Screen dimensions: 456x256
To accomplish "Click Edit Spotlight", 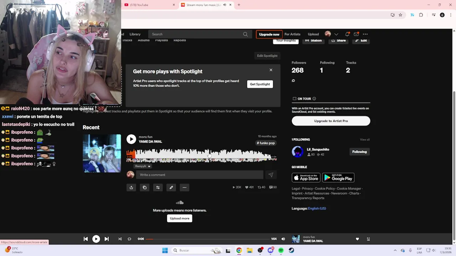I will click(x=267, y=56).
